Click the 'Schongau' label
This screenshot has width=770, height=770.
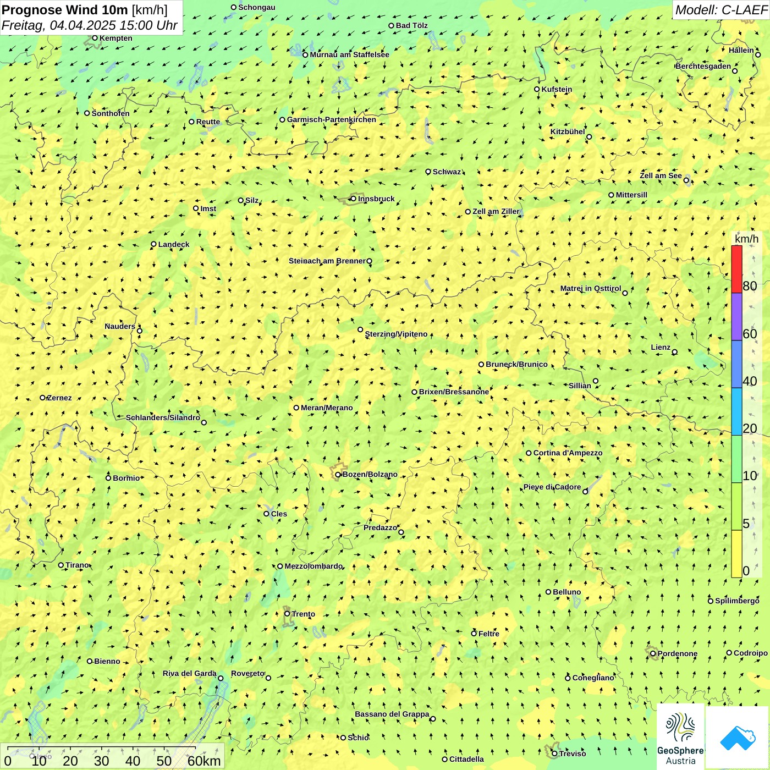(257, 7)
